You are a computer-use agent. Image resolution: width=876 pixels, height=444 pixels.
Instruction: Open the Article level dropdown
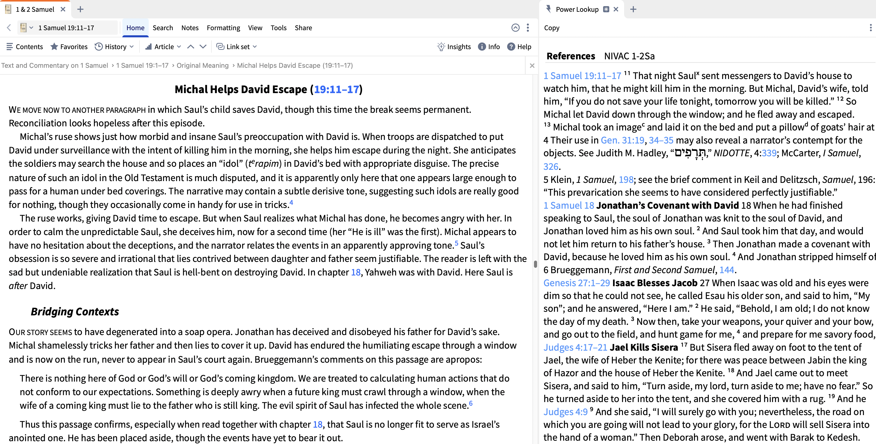[x=179, y=47]
